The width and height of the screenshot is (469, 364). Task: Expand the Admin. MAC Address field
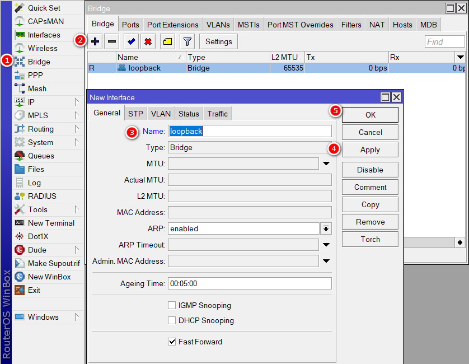326,261
